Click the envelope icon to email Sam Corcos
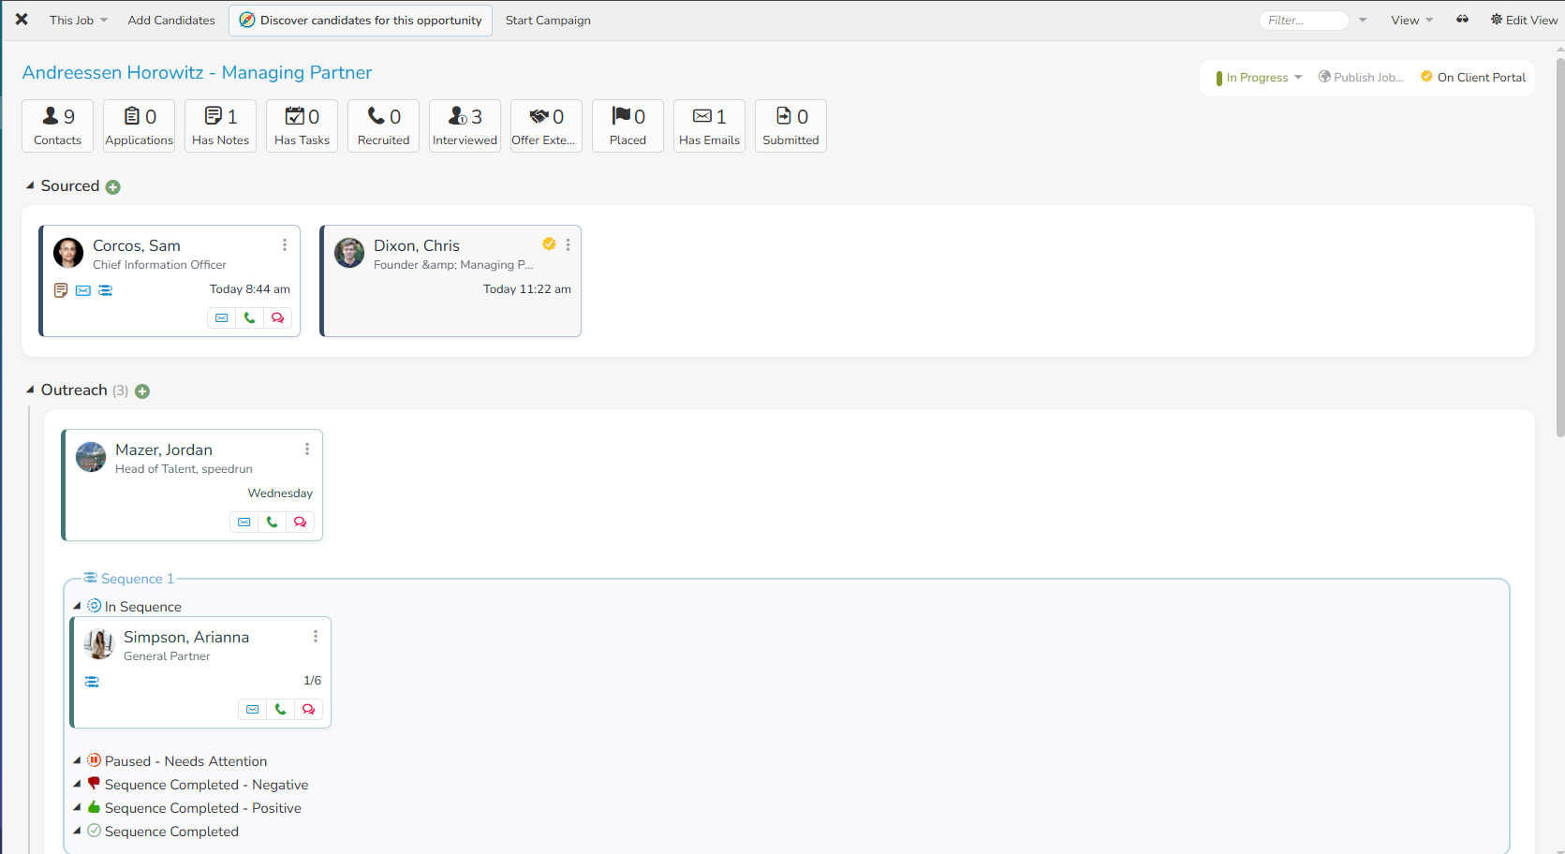The image size is (1565, 854). (x=221, y=317)
